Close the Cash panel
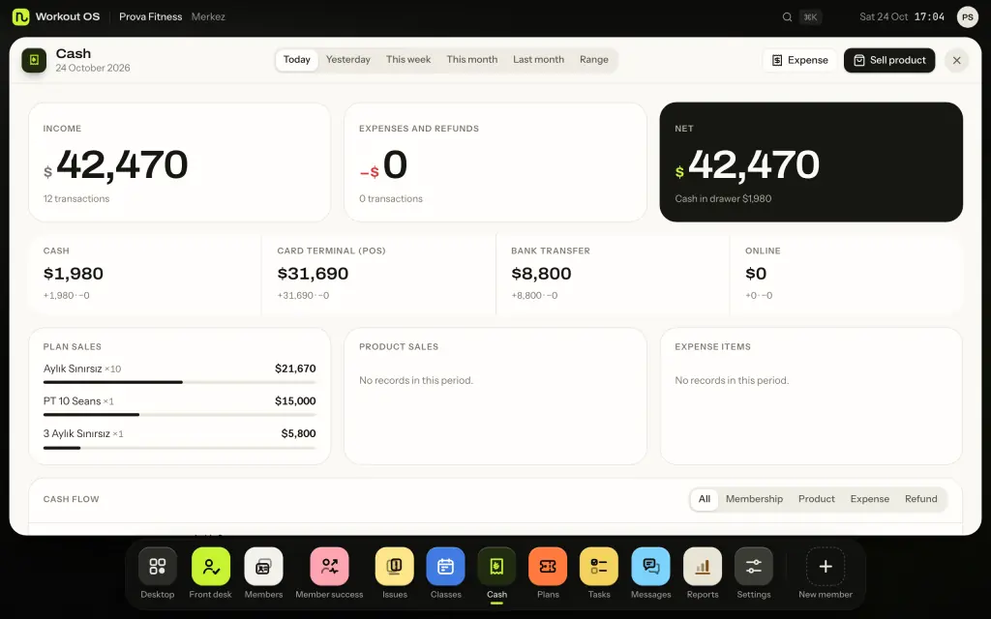This screenshot has width=991, height=619. [x=956, y=60]
